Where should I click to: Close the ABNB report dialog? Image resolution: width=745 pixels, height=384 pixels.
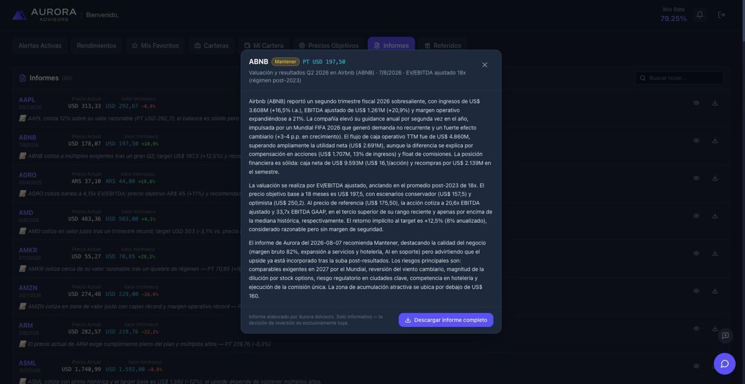(485, 65)
